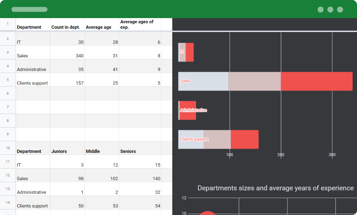
Task: Click the red Clients support bar segment
Action: [x=245, y=140]
